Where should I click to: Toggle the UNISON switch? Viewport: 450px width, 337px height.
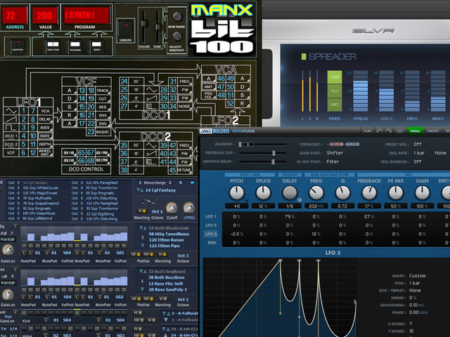point(125,29)
